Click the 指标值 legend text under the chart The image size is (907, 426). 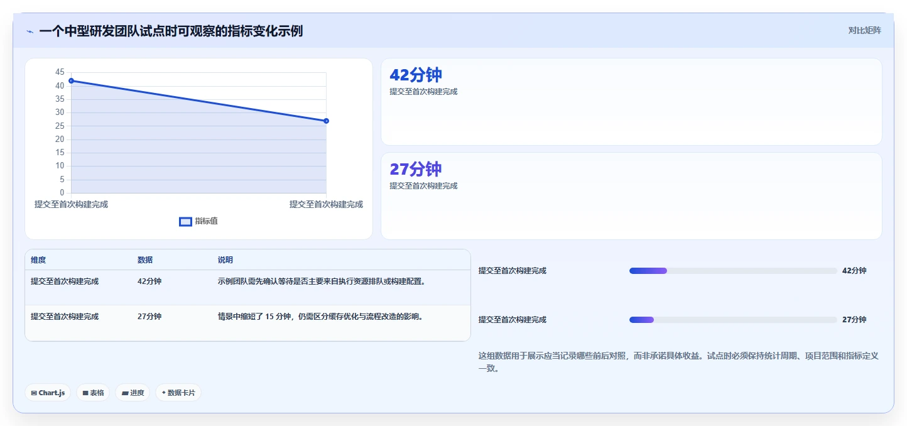(x=206, y=221)
